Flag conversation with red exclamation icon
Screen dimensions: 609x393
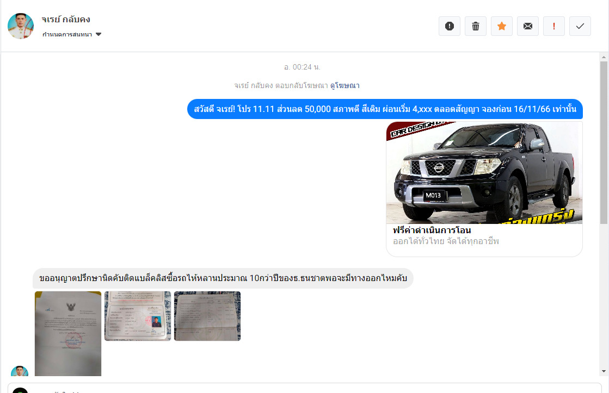pyautogui.click(x=553, y=26)
